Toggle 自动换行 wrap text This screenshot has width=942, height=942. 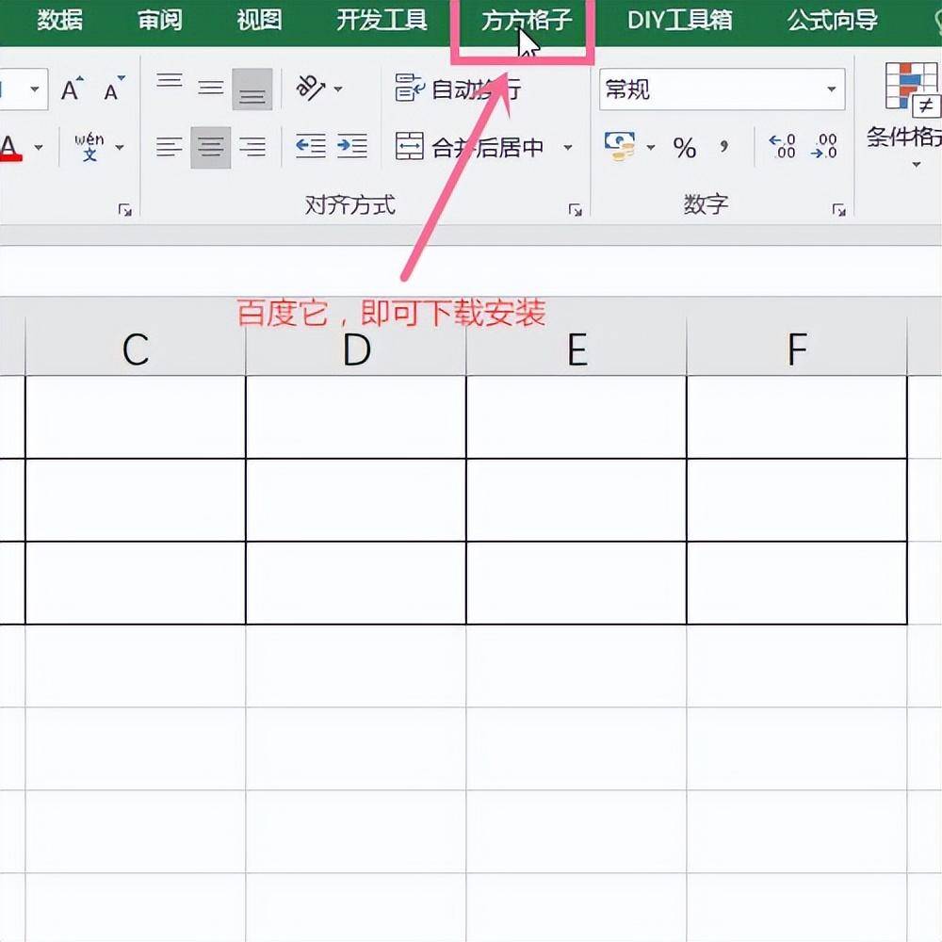458,89
